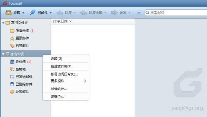Click the 回复 reply arrow icon

point(60,13)
